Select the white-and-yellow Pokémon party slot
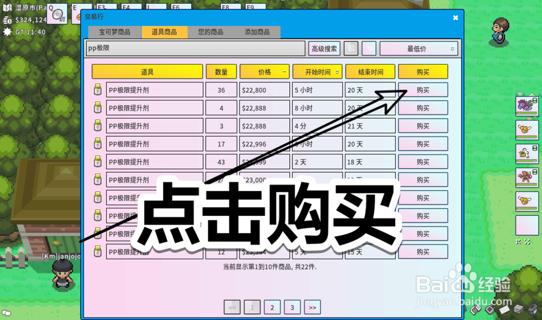The image size is (542, 320). (527, 153)
